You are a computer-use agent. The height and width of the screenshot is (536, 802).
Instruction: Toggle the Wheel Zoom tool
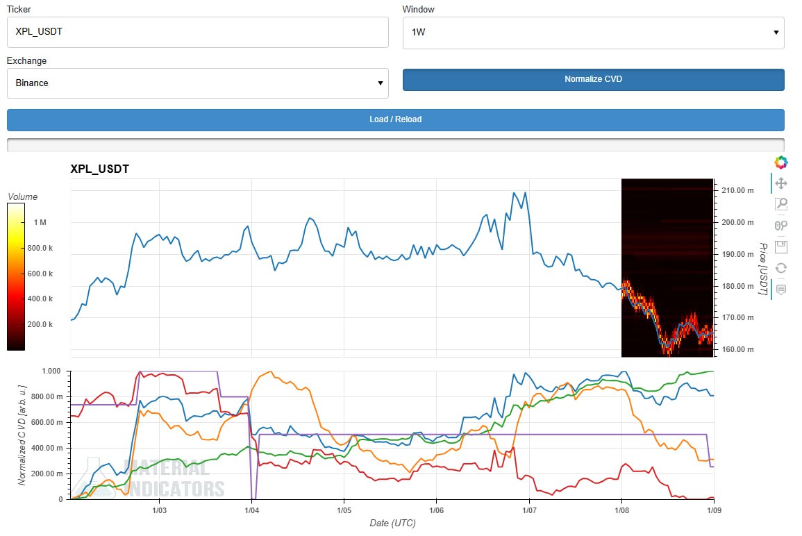(x=781, y=225)
